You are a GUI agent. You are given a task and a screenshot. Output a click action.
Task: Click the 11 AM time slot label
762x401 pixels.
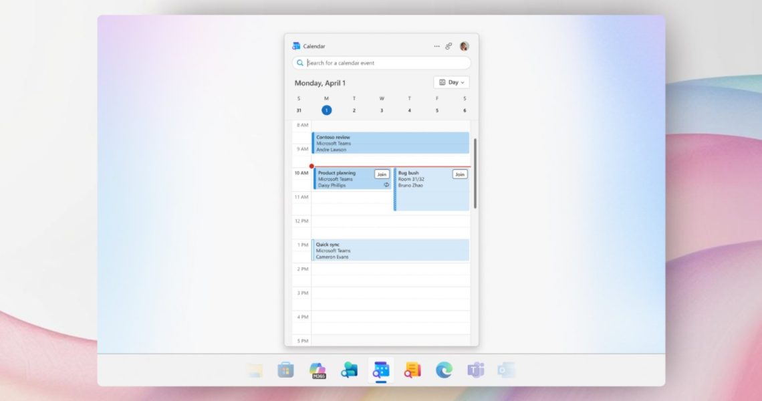301,197
